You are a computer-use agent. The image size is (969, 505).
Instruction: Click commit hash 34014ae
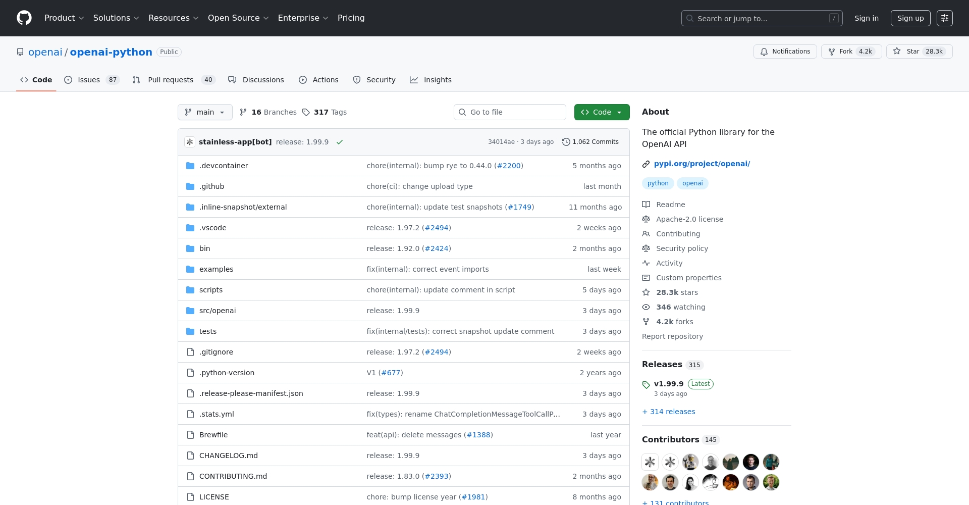tap(501, 142)
